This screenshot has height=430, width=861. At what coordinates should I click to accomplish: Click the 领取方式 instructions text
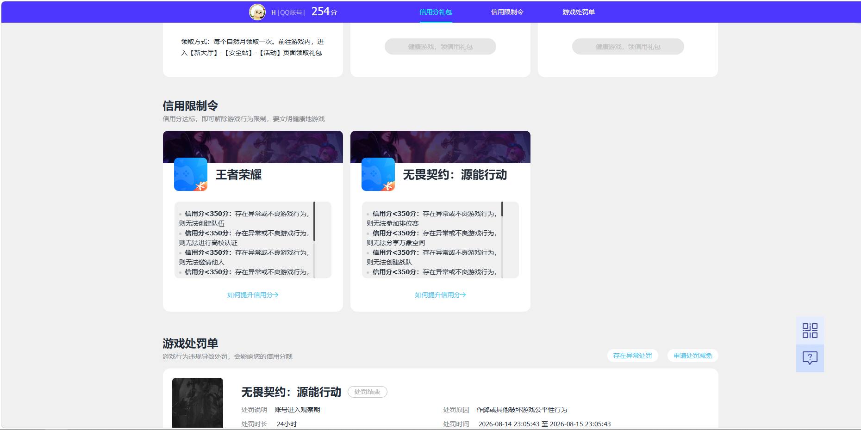[252, 47]
